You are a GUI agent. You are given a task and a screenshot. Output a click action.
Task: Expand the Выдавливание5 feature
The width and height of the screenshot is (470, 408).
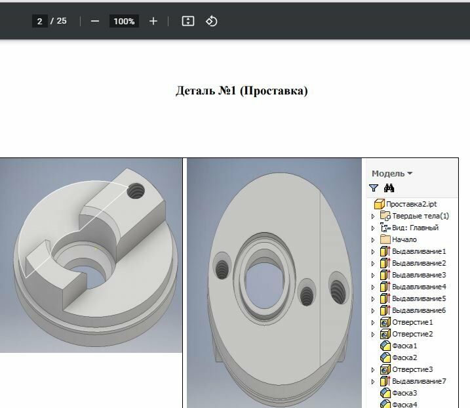[373, 299]
